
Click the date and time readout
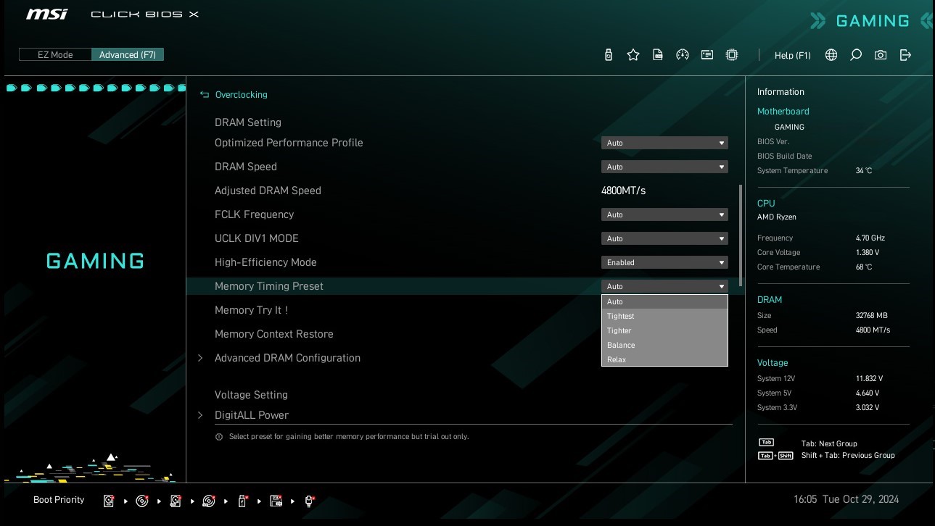coord(847,499)
